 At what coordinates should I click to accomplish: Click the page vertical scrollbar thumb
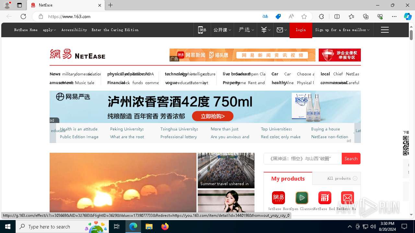[x=411, y=35]
